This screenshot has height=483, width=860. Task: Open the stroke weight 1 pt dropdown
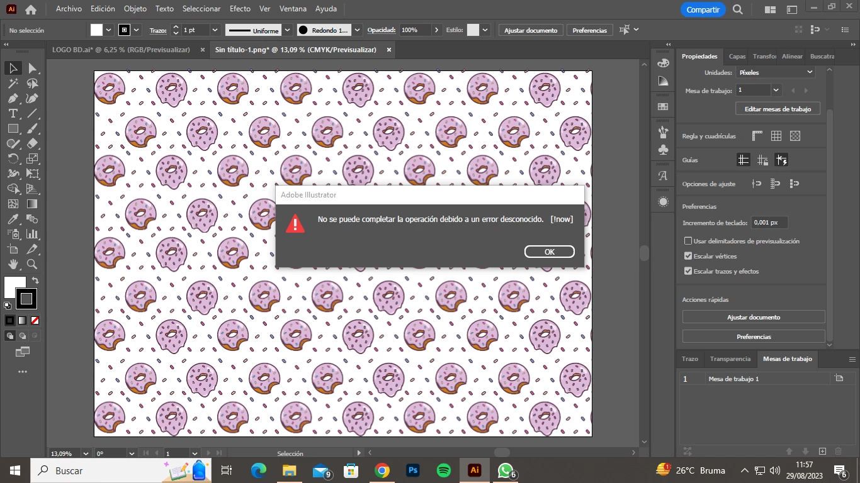point(215,30)
